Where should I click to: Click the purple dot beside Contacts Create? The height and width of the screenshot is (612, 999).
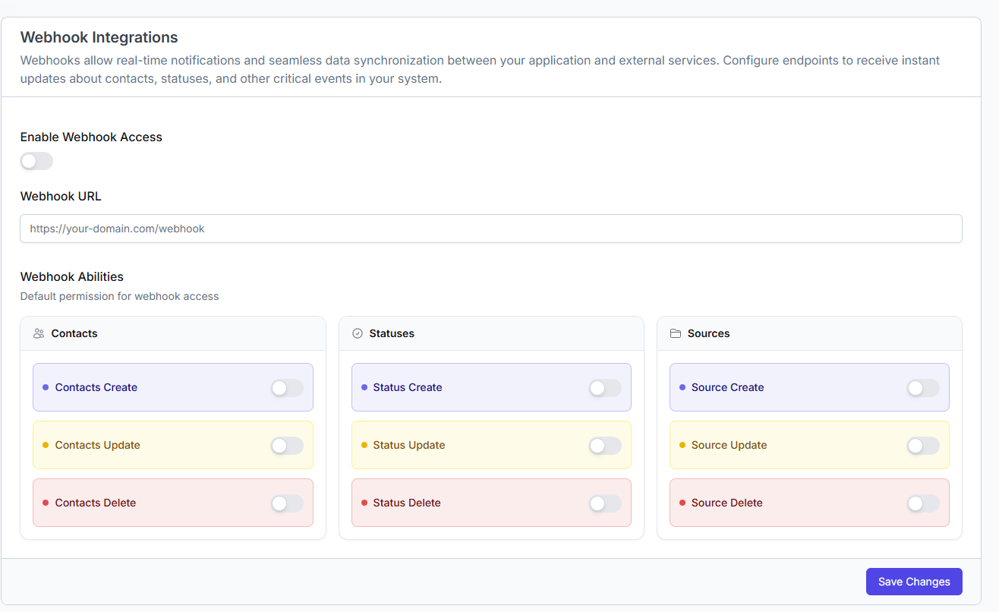coord(46,387)
